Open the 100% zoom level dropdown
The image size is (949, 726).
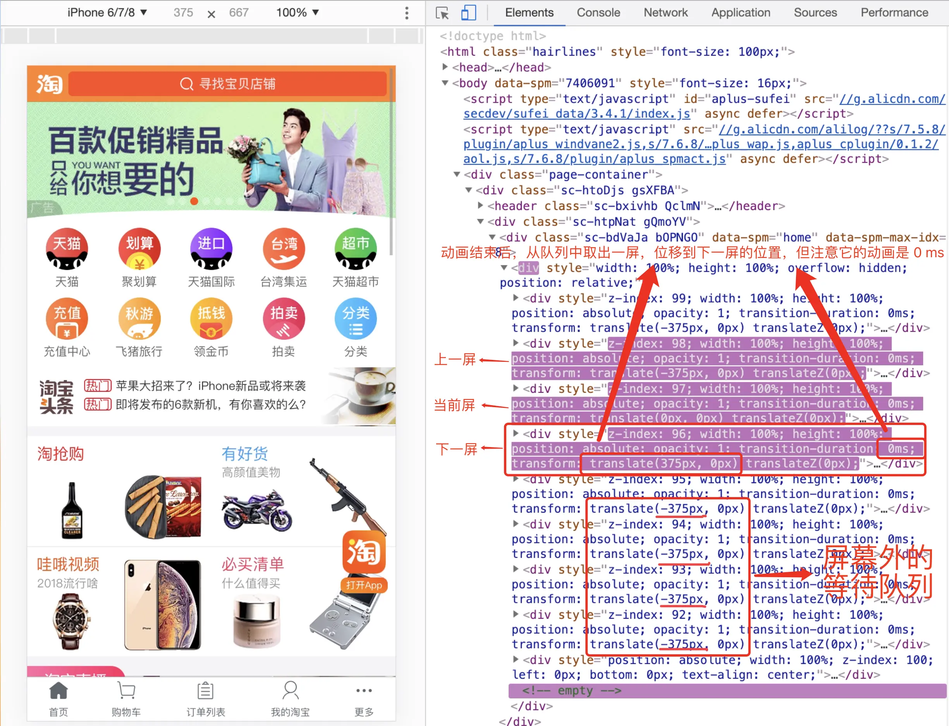(x=297, y=12)
